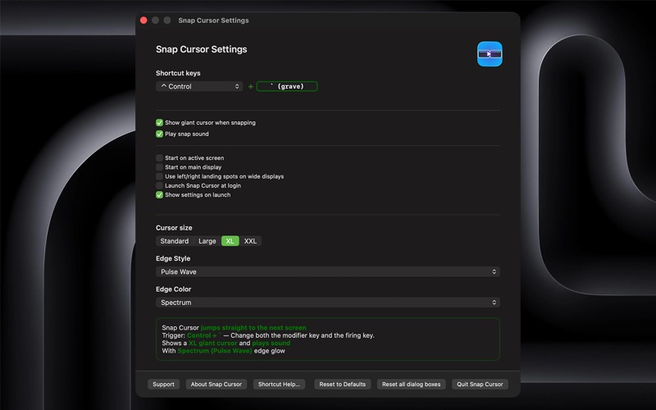The height and width of the screenshot is (410, 656).
Task: Click the Shortcut keys heading
Action: [x=178, y=73]
